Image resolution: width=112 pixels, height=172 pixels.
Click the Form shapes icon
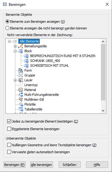pyautogui.click(x=21, y=70)
